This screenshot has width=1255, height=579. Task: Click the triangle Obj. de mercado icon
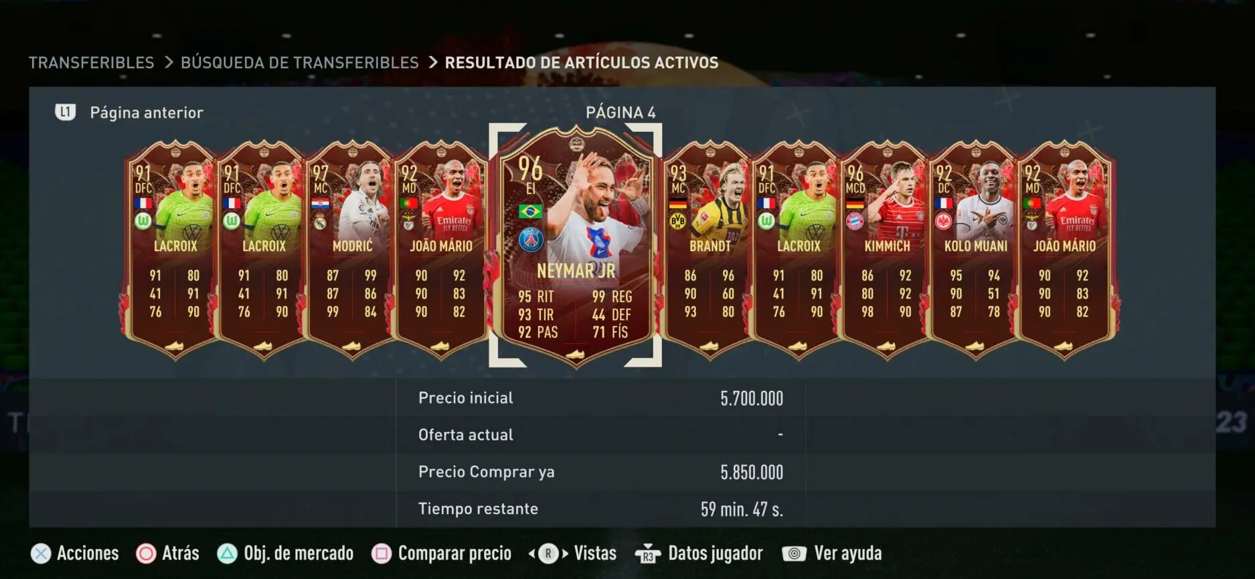pos(228,554)
